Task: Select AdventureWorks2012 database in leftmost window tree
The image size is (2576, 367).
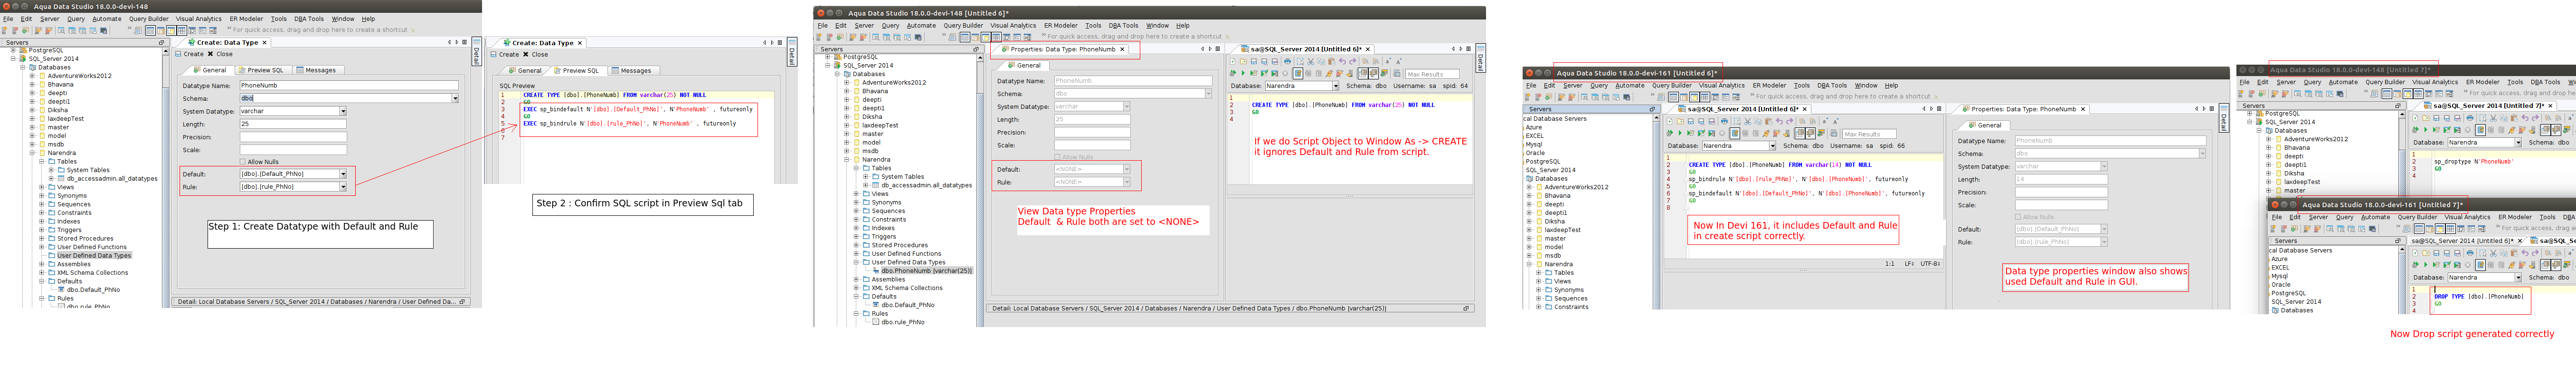Action: tap(80, 76)
